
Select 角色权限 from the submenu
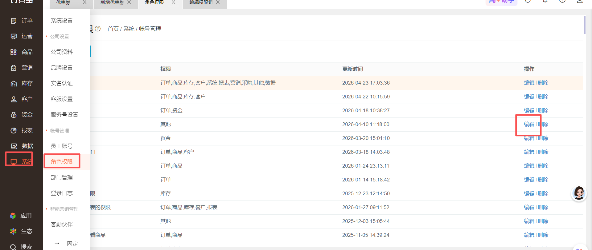(62, 161)
